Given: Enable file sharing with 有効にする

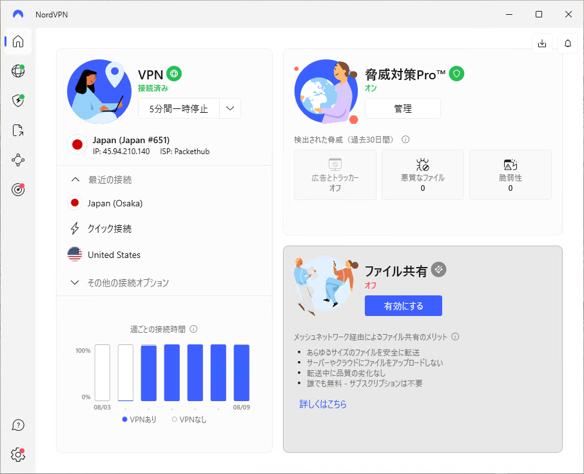Looking at the screenshot, I should click(403, 306).
